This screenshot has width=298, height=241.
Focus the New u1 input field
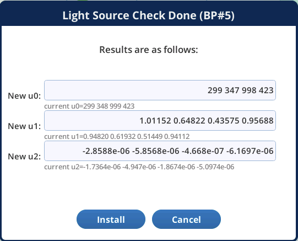coord(160,121)
